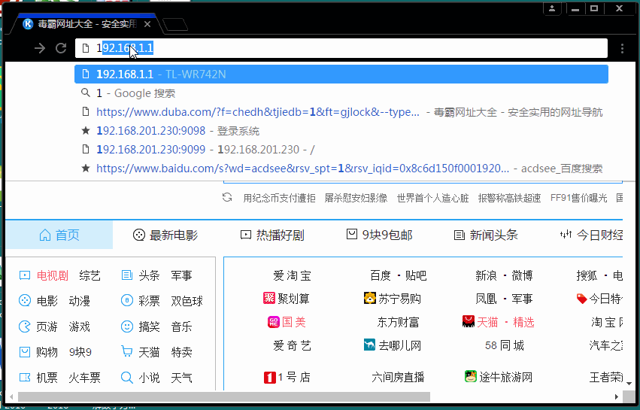Switch to the 首页 navigation tab
Image resolution: width=640 pixels, height=410 pixels.
59,235
